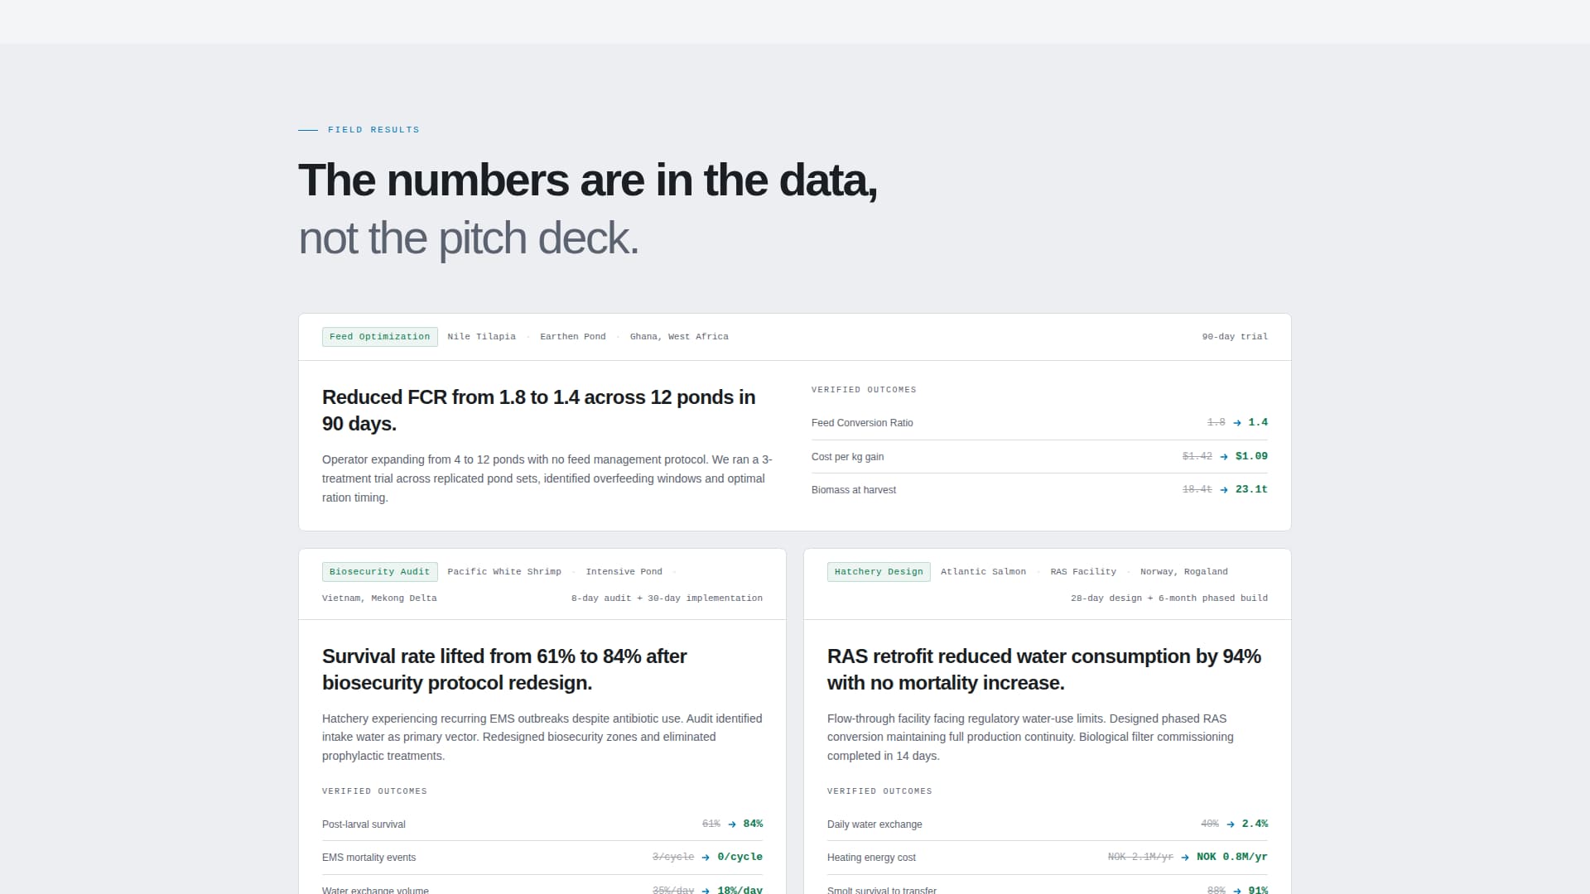Select the Feed Optimization tag
This screenshot has height=894, width=1590.
(380, 336)
